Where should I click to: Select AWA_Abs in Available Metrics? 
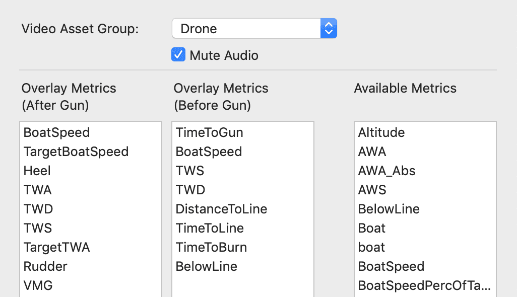[x=425, y=171]
